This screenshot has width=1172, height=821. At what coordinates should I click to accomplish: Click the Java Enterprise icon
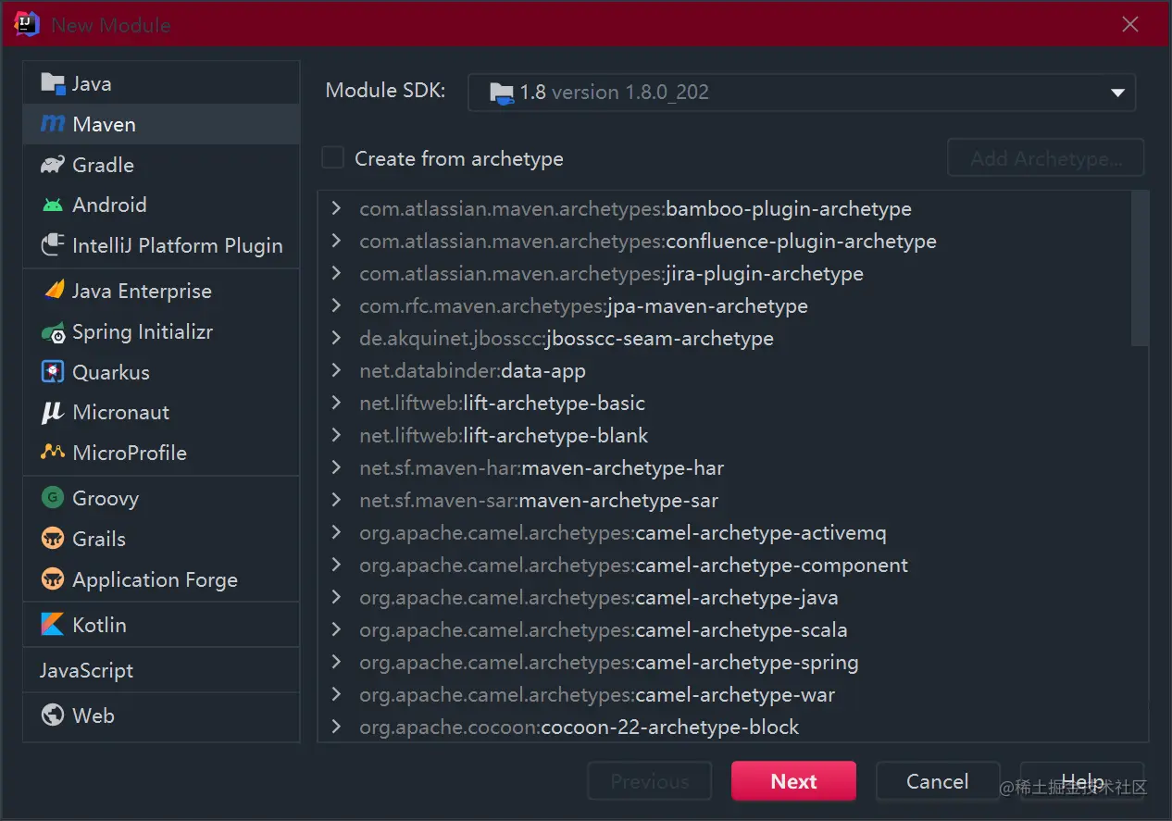[x=53, y=291]
